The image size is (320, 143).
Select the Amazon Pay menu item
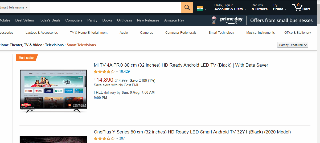click(174, 20)
